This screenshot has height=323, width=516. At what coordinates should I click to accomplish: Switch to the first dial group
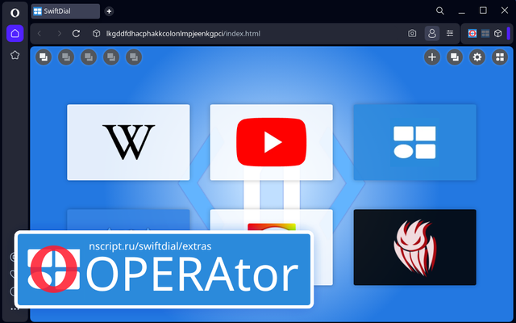point(44,57)
